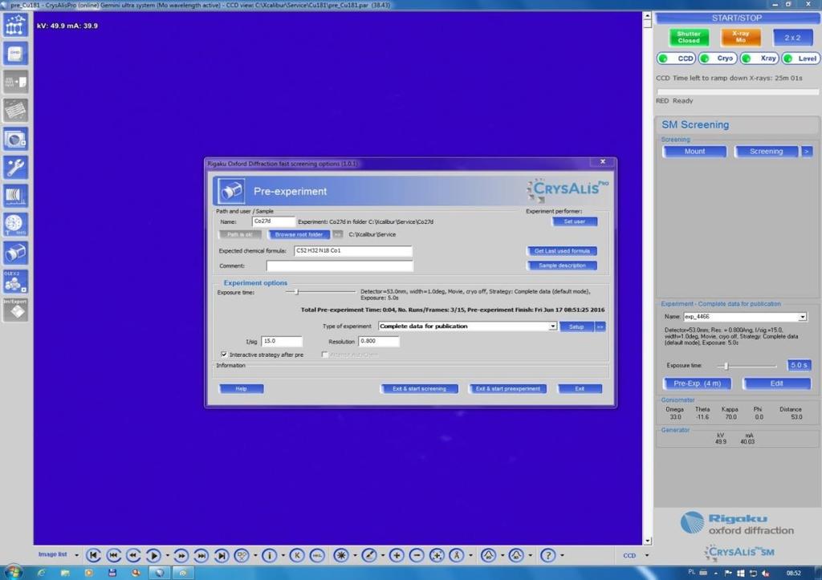
Task: Click the CCD status indicator
Action: tap(676, 58)
